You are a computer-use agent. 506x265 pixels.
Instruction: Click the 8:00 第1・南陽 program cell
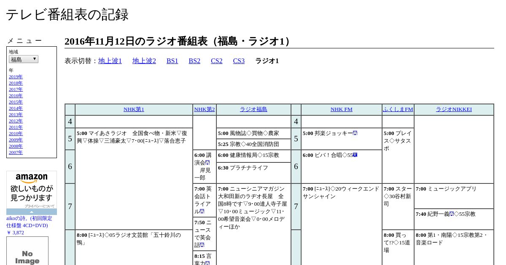pyautogui.click(x=454, y=247)
